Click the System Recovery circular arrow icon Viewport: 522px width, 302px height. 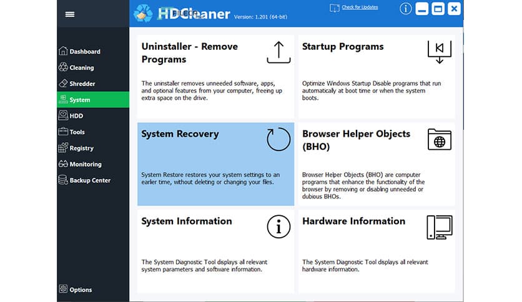click(278, 139)
